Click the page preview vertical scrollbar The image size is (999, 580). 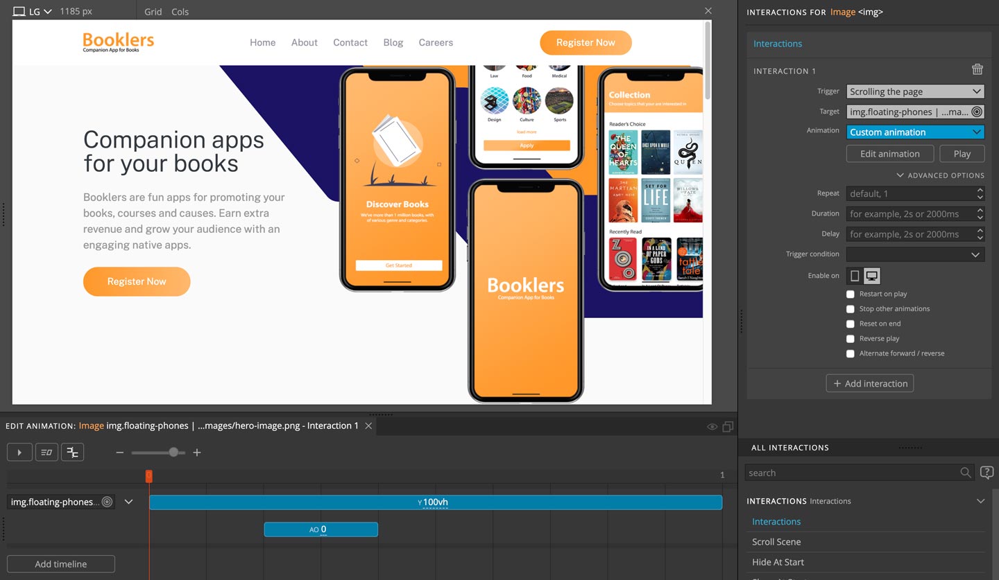coord(708,60)
